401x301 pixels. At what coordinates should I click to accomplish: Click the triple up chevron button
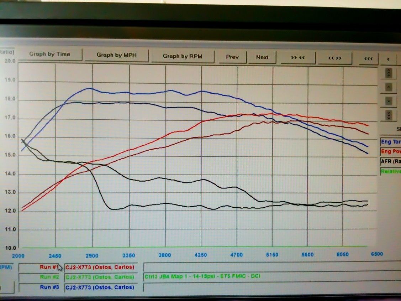point(389,73)
